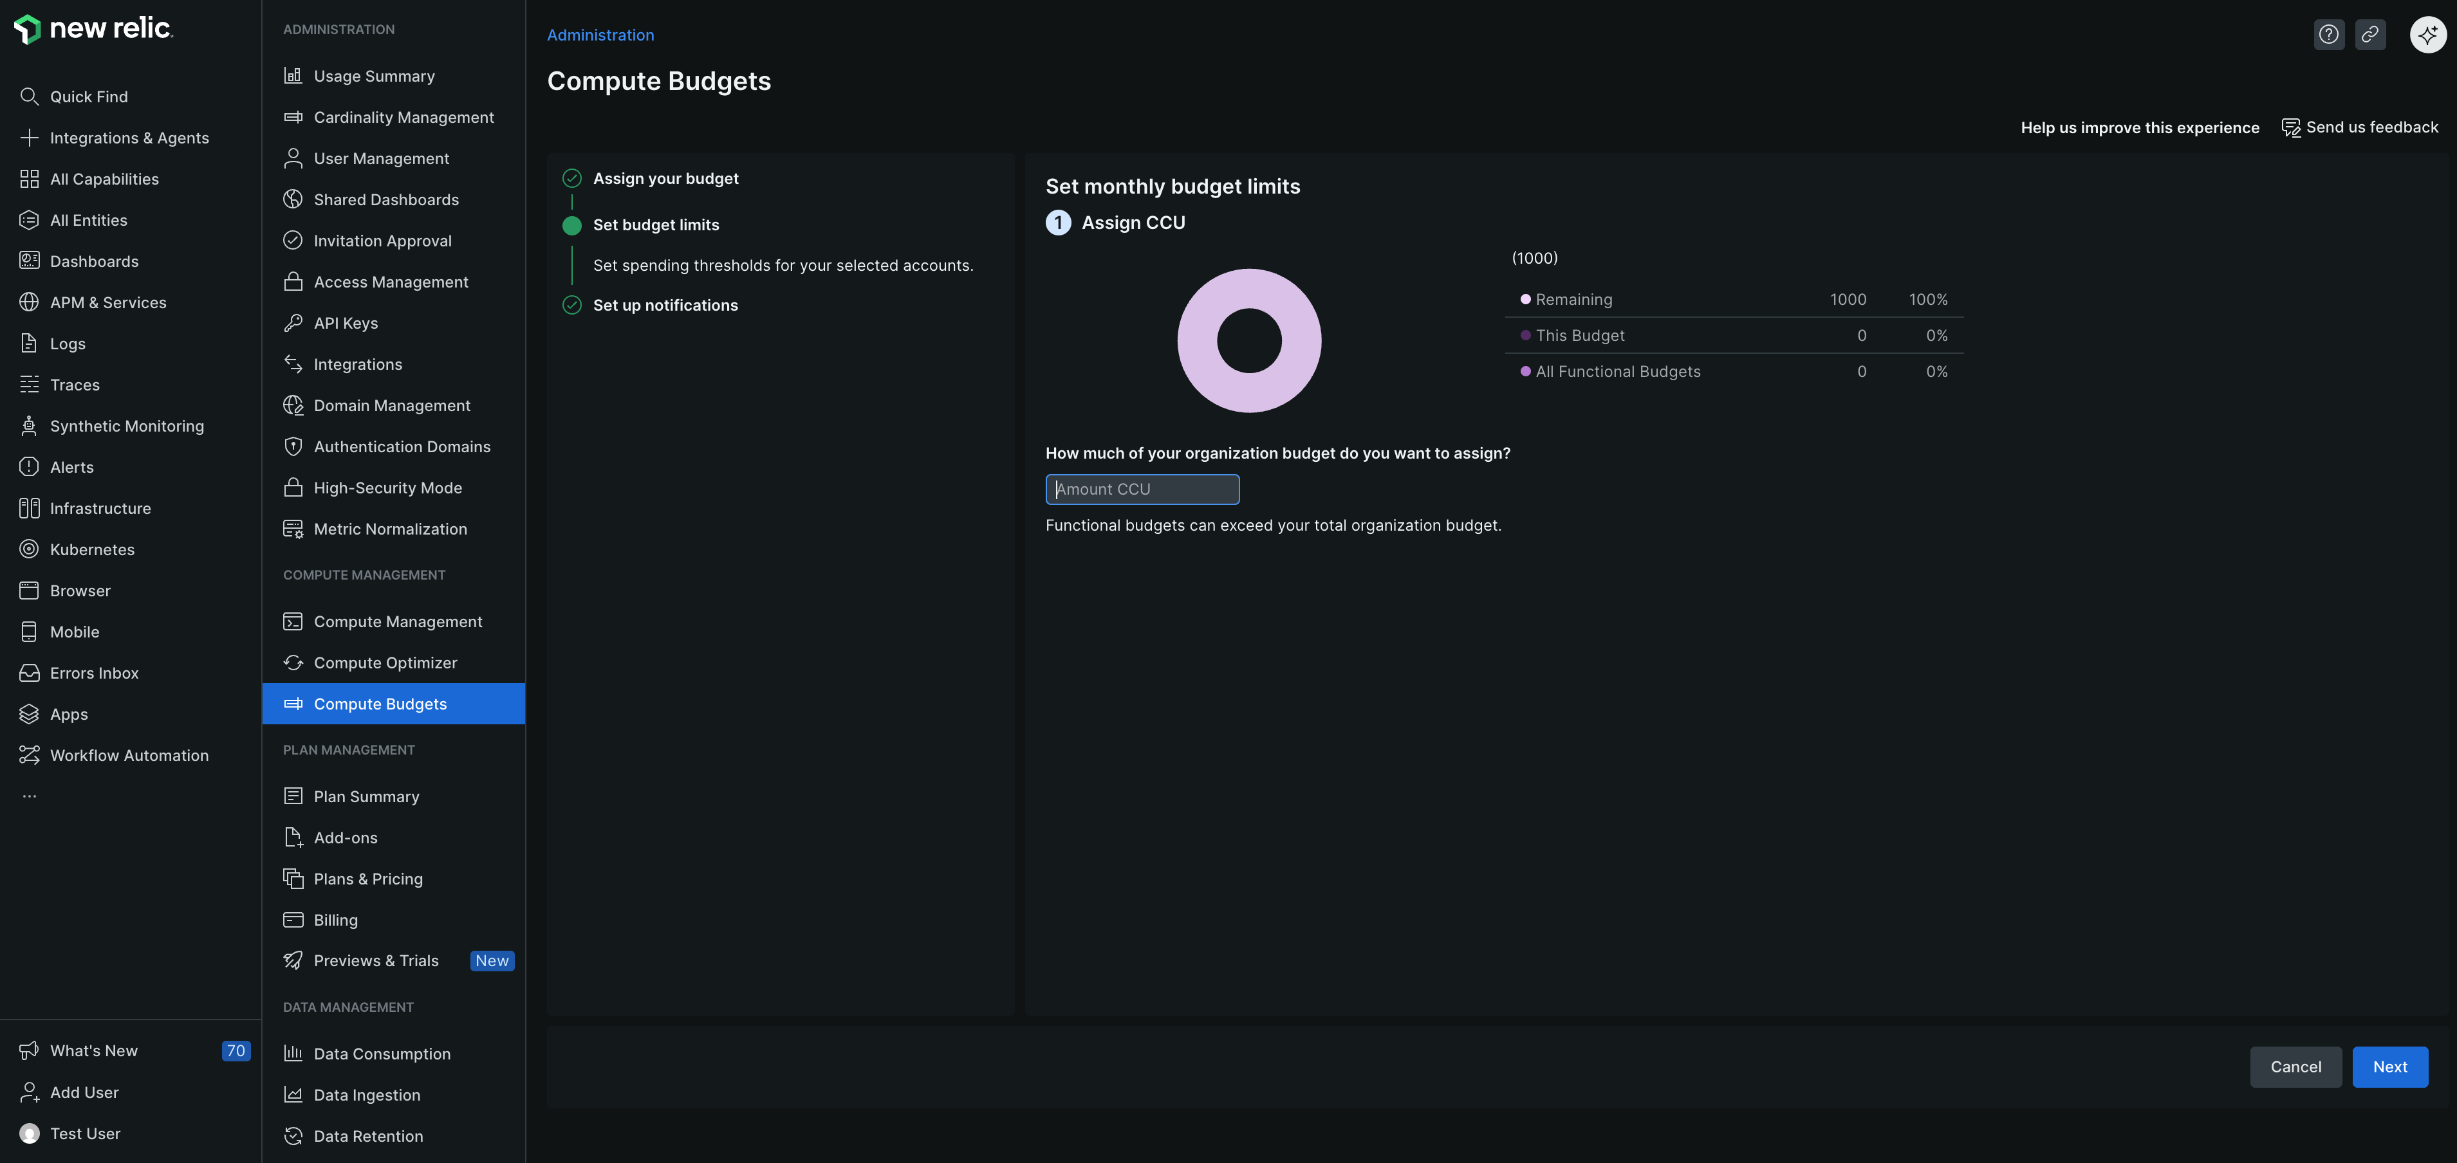Image resolution: width=2457 pixels, height=1163 pixels.
Task: Toggle the Remaining series in the chart legend
Action: pyautogui.click(x=1573, y=298)
